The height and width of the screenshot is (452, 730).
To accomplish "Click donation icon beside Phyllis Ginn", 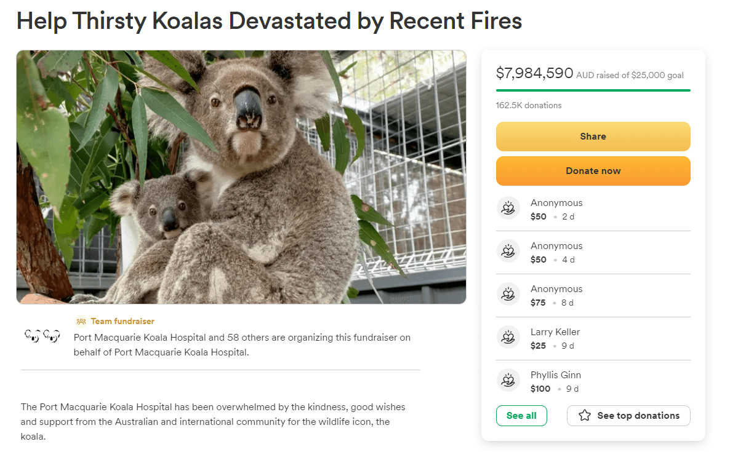I will coord(508,381).
